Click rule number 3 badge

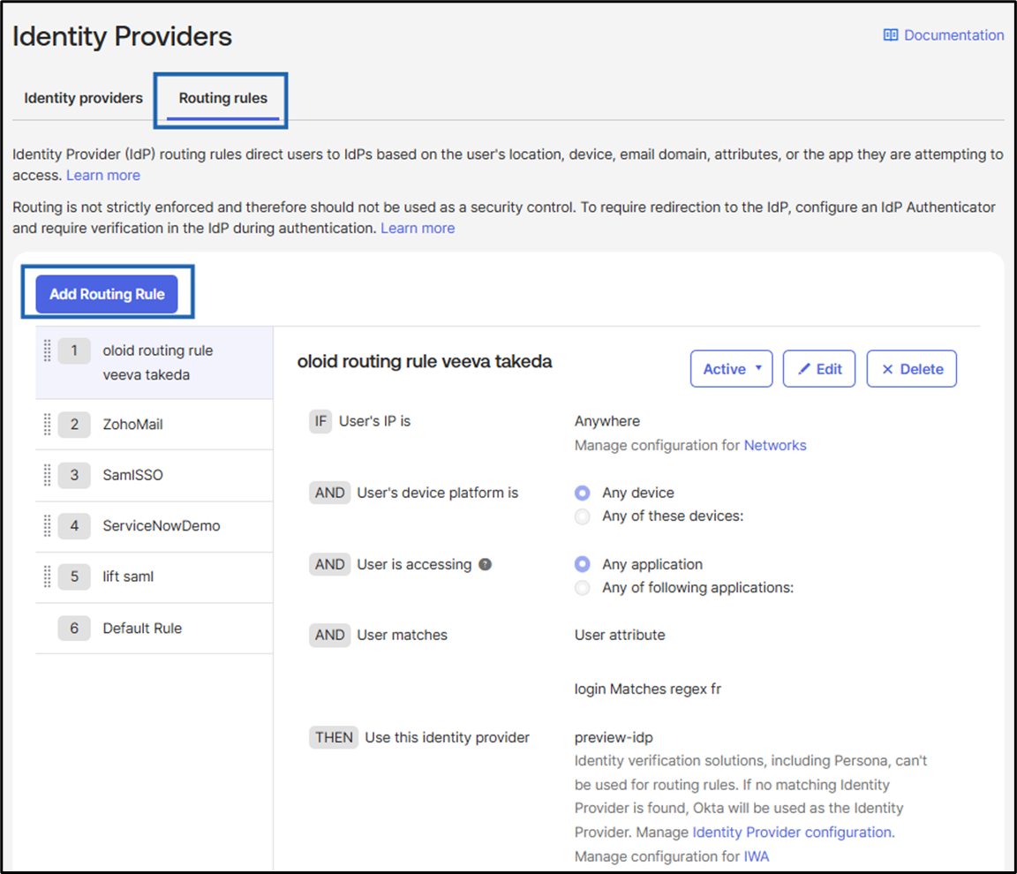point(74,475)
